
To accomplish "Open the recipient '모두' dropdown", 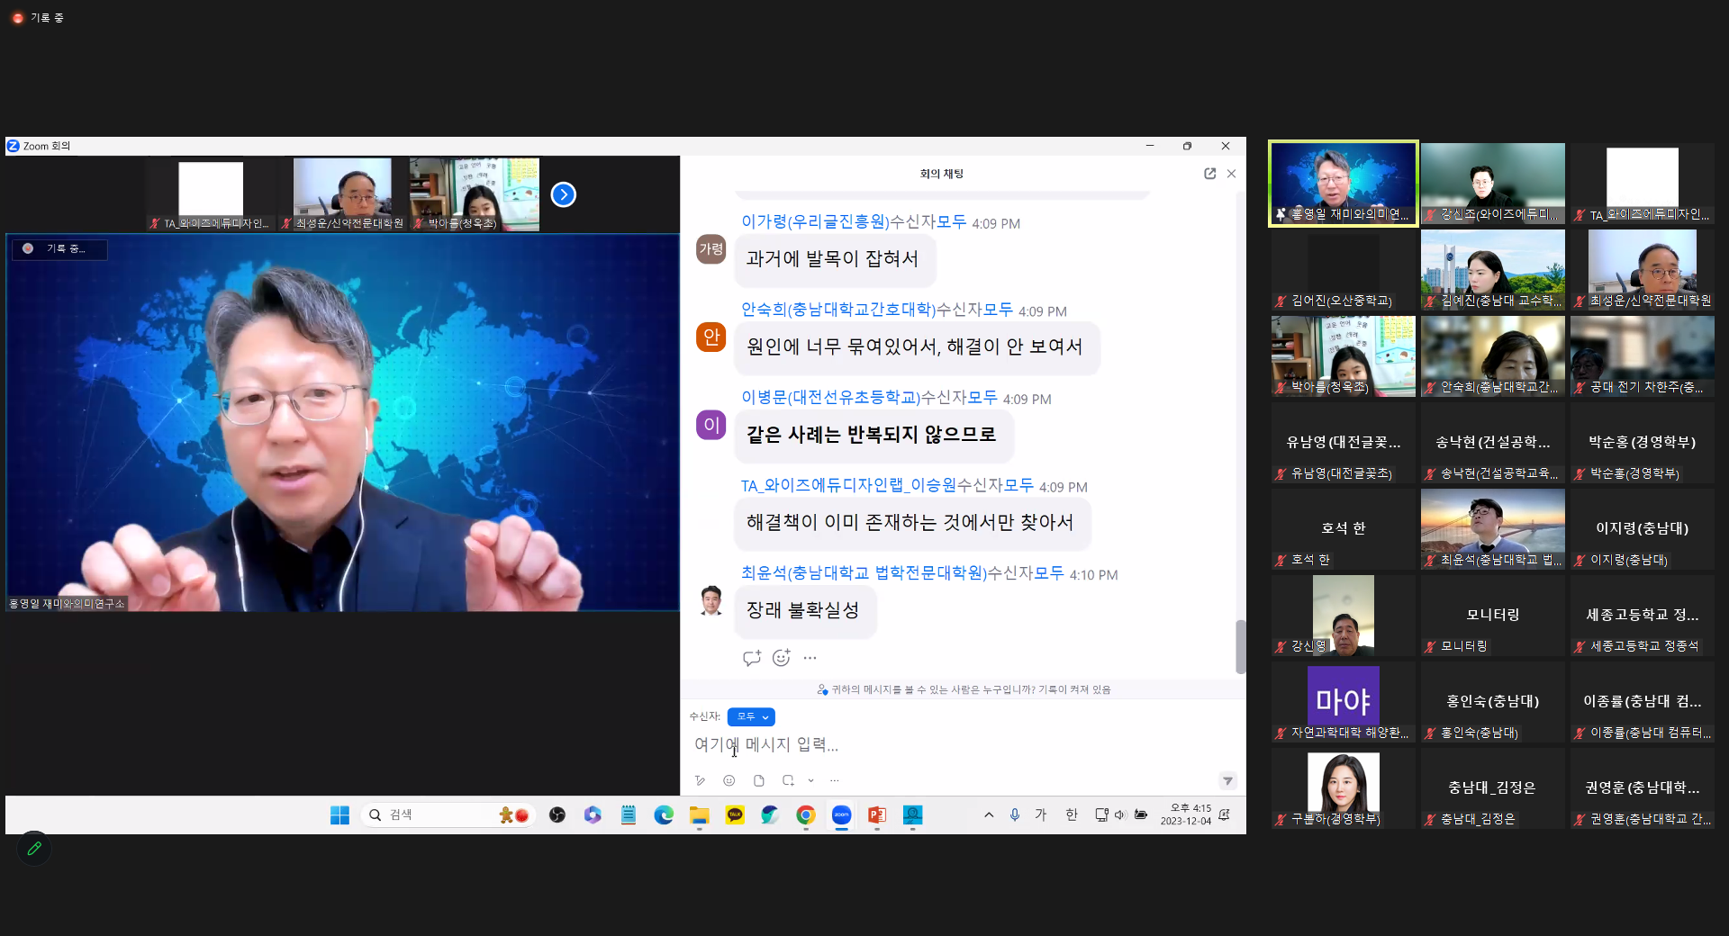I will 751,716.
